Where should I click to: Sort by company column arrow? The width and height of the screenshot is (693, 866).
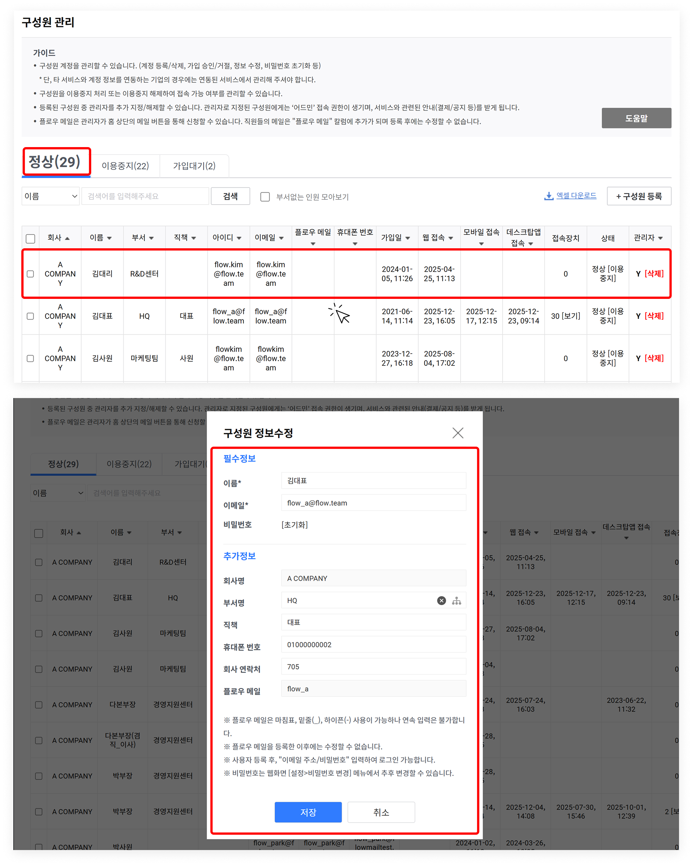tap(68, 239)
